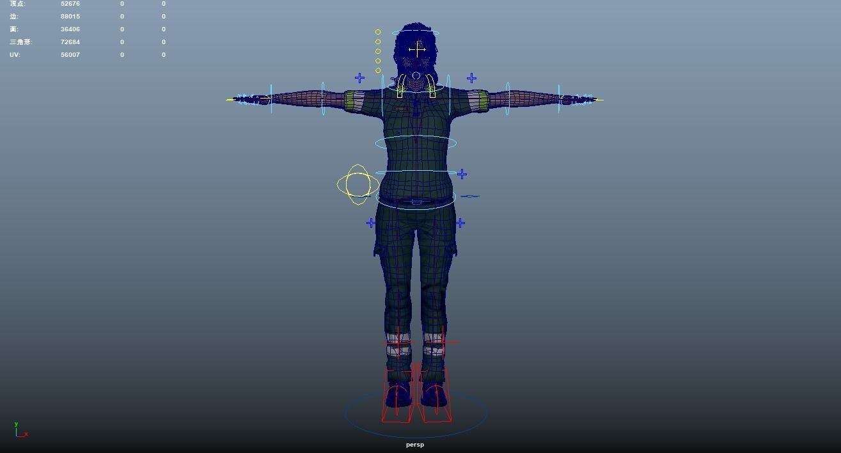Click the yellow fingertip line on screen-right hand

click(599, 99)
